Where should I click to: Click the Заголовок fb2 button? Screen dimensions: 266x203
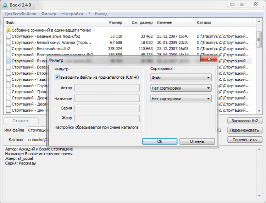(245, 121)
